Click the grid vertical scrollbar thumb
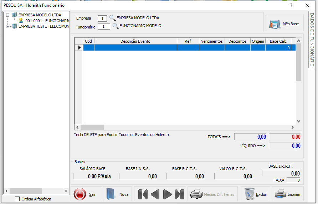Image resolution: width=318 pixels, height=204 pixels. click(298, 62)
